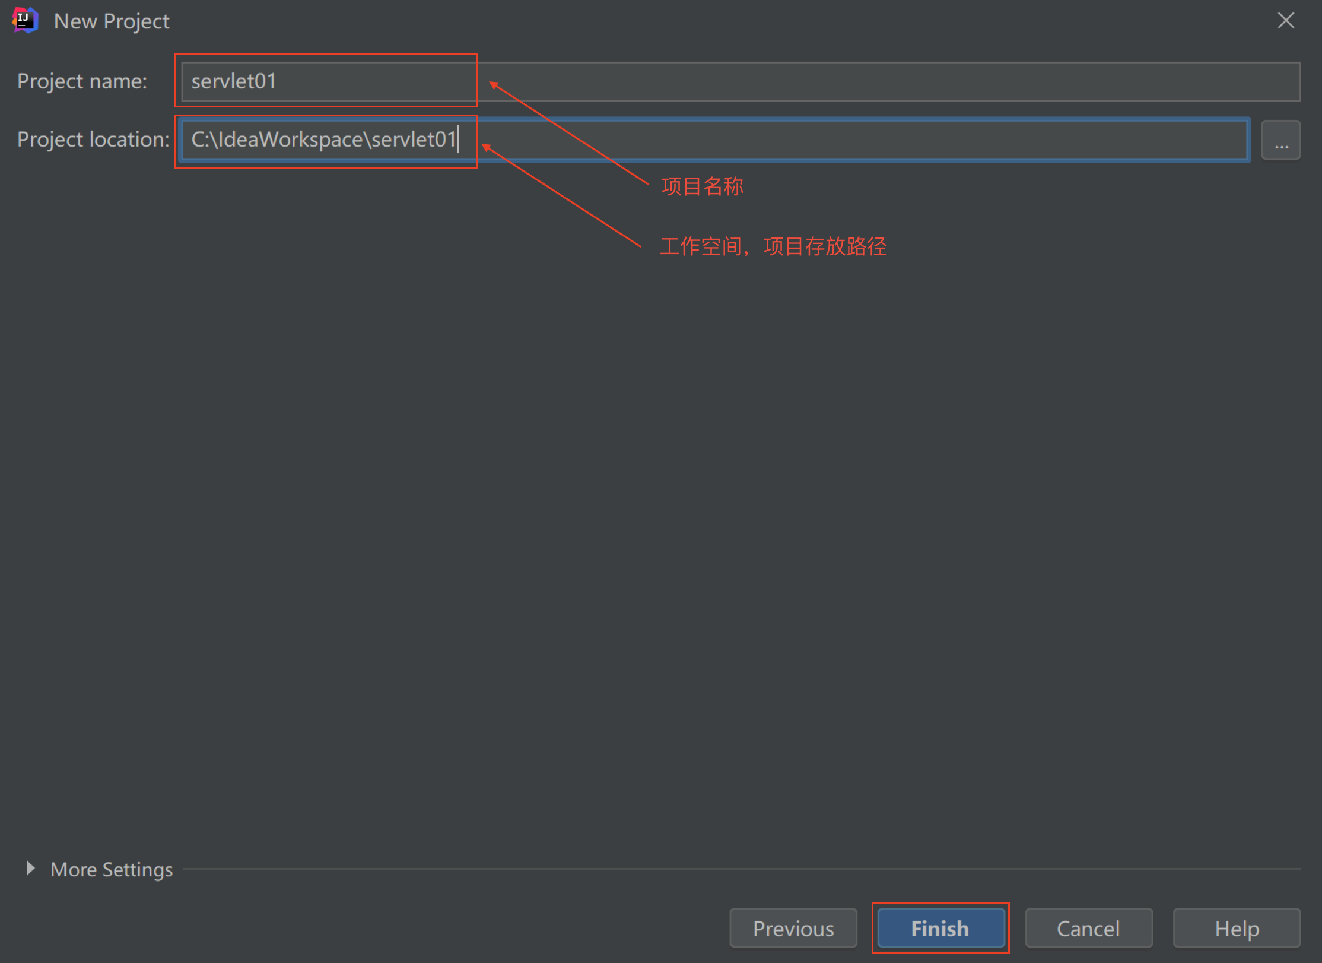Click the New Project window title
The height and width of the screenshot is (963, 1322).
point(112,21)
